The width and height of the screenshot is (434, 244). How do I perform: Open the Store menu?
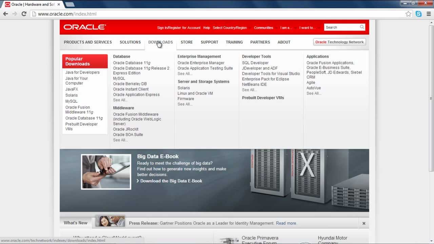pos(186,42)
